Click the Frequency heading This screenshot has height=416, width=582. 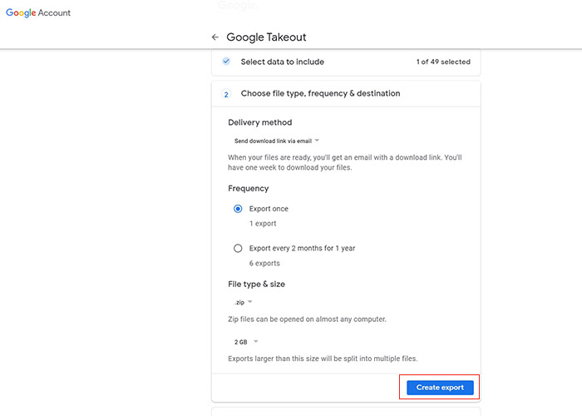(x=249, y=188)
